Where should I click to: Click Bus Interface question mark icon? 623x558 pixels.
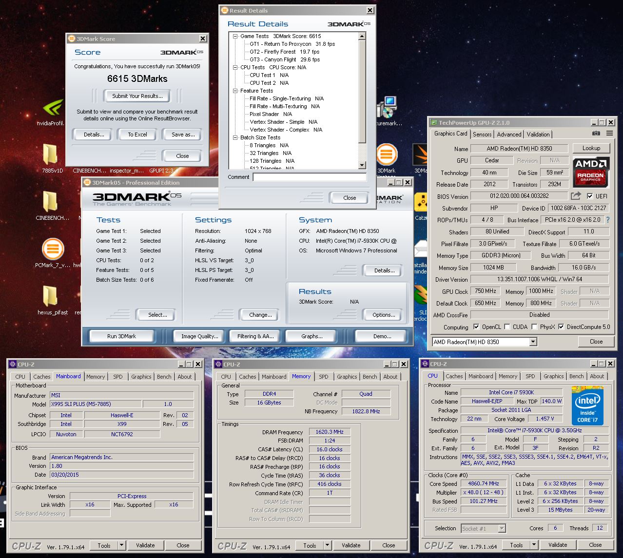pos(607,220)
